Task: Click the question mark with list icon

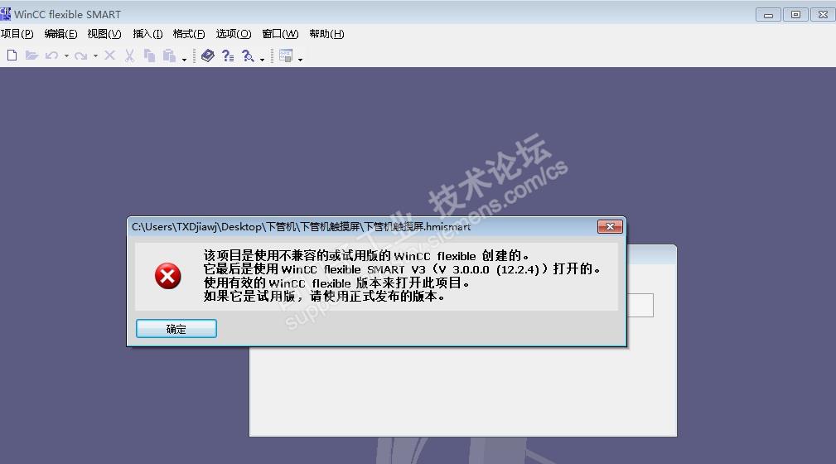Action: [228, 56]
